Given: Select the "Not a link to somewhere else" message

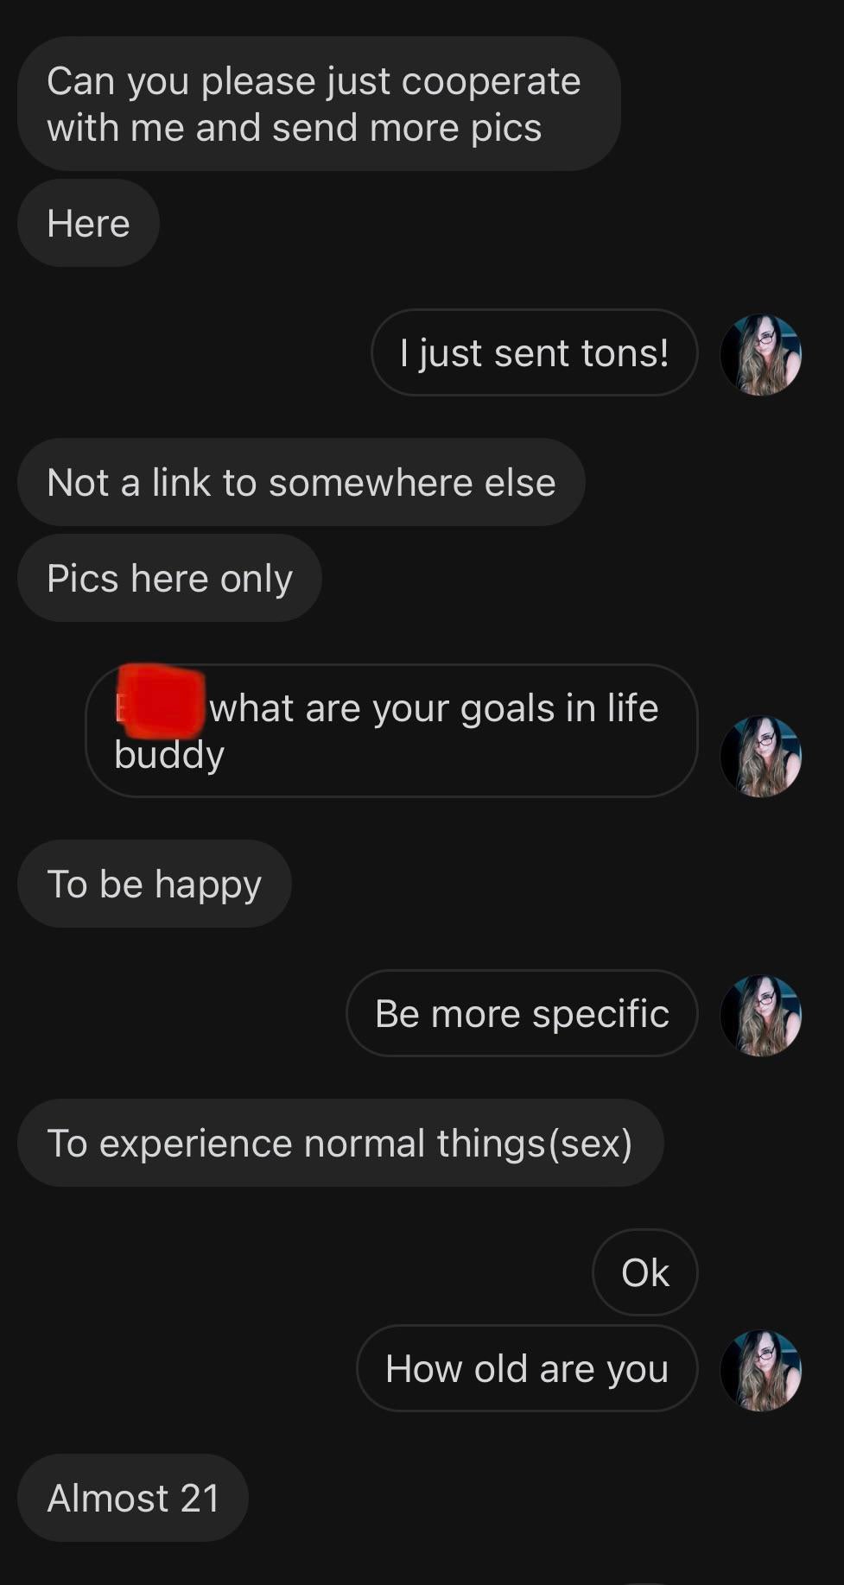Looking at the screenshot, I should click(301, 482).
